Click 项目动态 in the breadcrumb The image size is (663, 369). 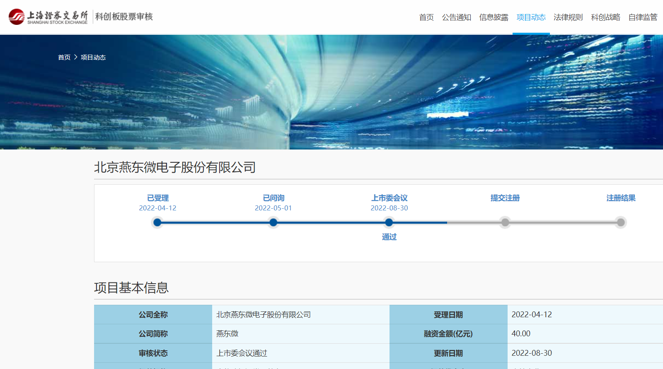tap(93, 57)
